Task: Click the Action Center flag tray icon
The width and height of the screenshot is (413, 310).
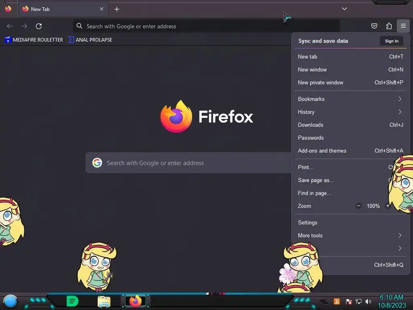Action: [x=349, y=301]
